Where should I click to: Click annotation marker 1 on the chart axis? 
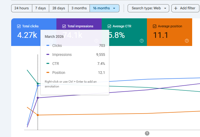pos(147,133)
